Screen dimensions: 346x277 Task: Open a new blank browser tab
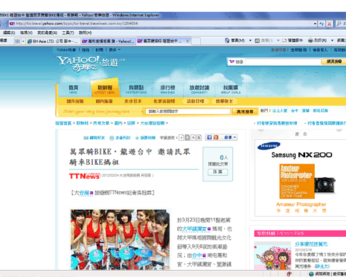(x=196, y=42)
